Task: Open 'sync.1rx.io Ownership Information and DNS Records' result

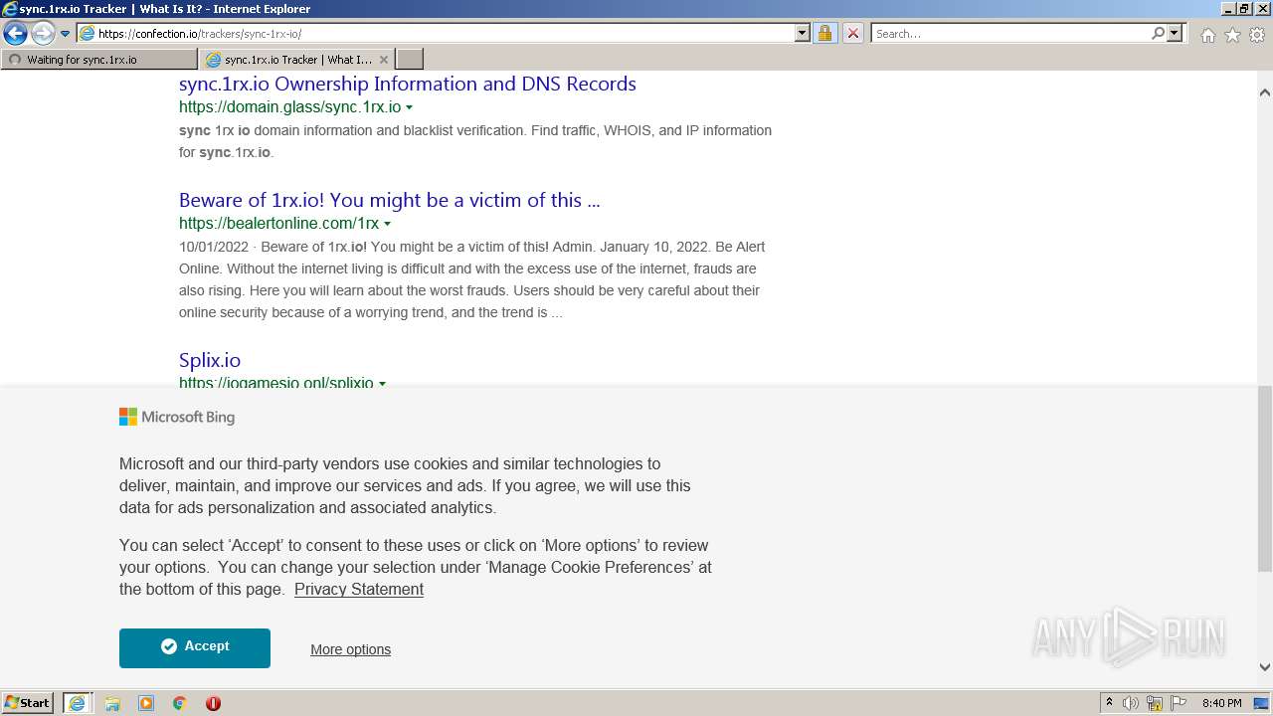Action: 408,84
